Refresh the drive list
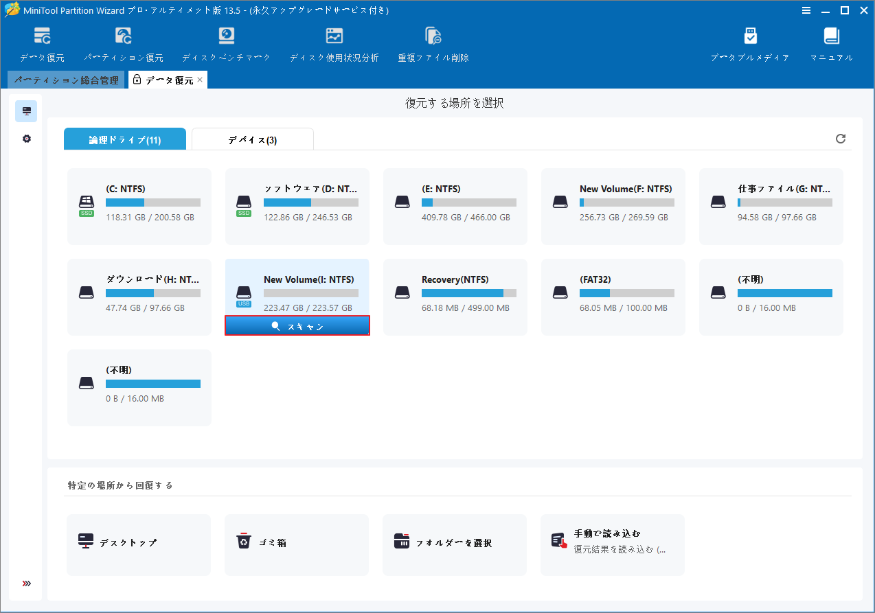The height and width of the screenshot is (613, 875). point(841,138)
